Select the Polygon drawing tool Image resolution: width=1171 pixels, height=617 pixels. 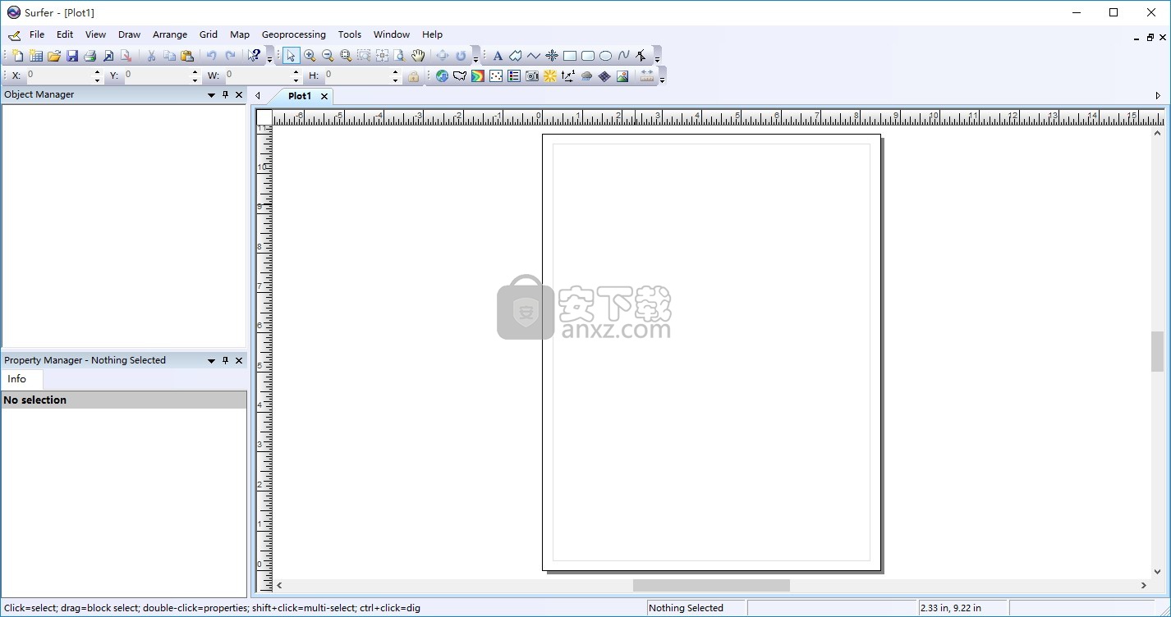[516, 56]
